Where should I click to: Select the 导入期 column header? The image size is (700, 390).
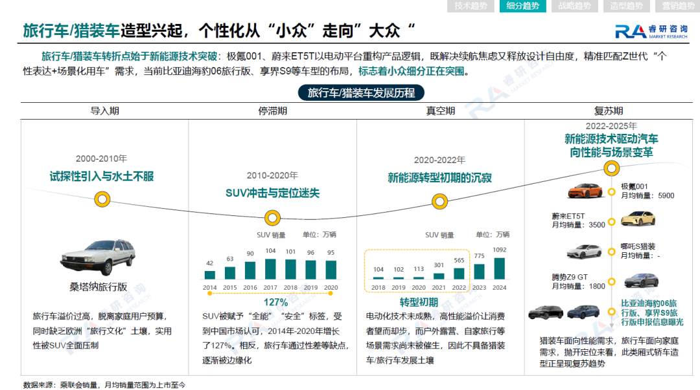tap(105, 111)
